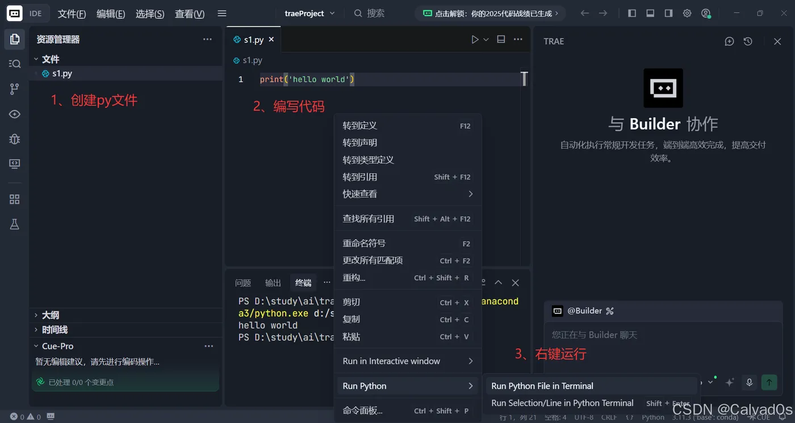
Task: Open the Explorer view in the activity bar
Action: click(x=15, y=39)
